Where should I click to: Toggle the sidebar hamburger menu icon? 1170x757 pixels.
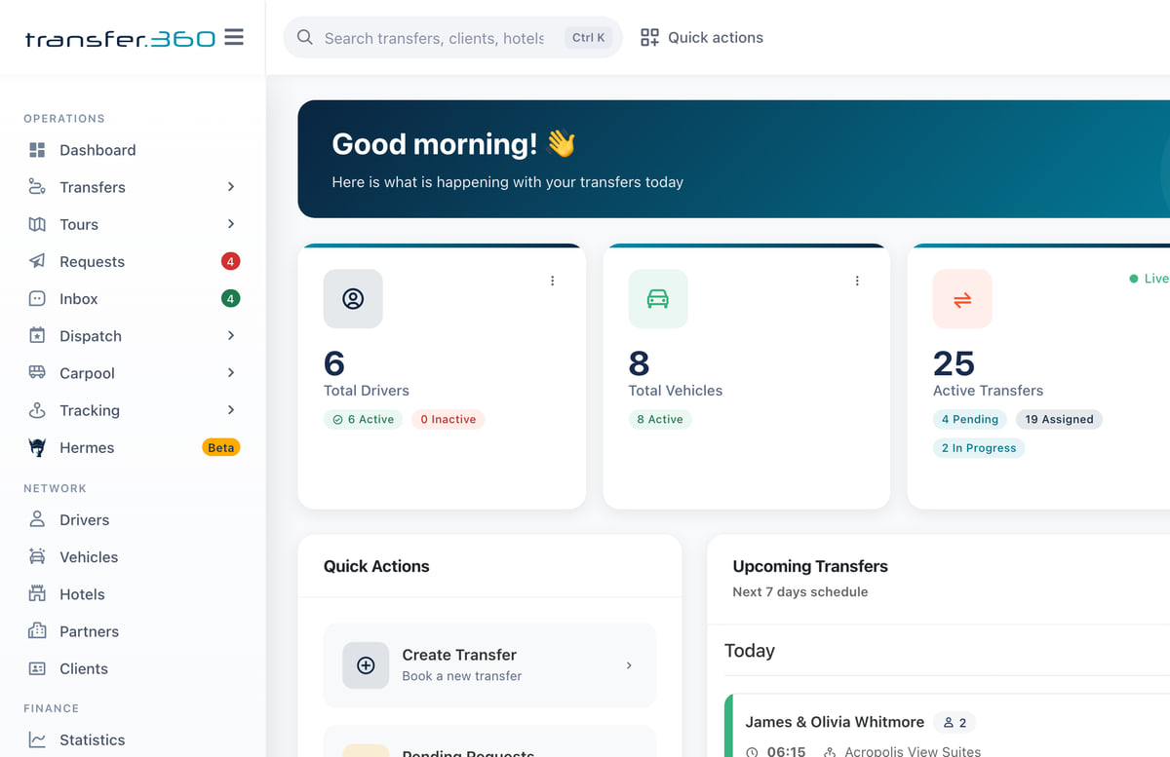(234, 38)
